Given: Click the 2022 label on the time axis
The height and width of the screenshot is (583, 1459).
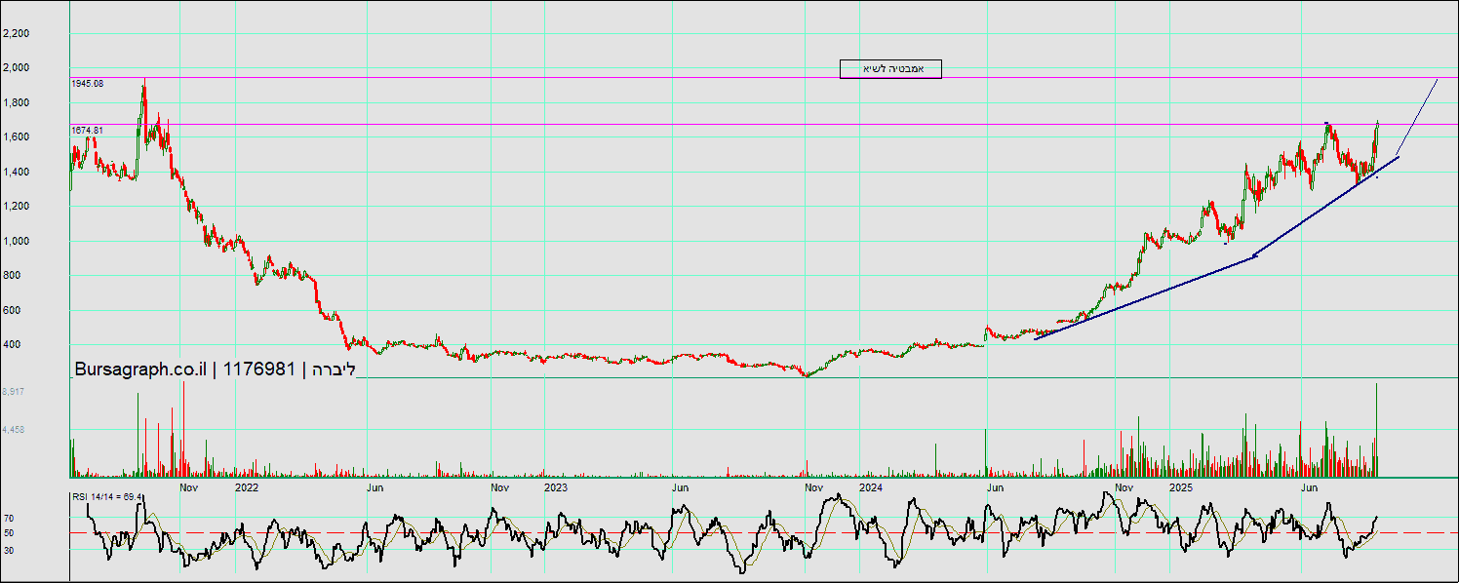Looking at the screenshot, I should point(246,486).
